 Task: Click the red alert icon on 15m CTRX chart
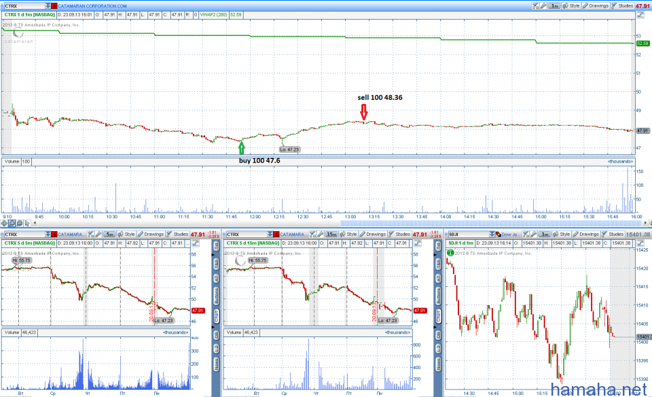point(276,235)
